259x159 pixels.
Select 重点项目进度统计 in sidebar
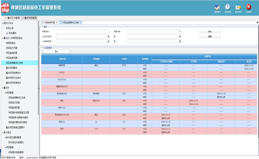[x=14, y=73]
